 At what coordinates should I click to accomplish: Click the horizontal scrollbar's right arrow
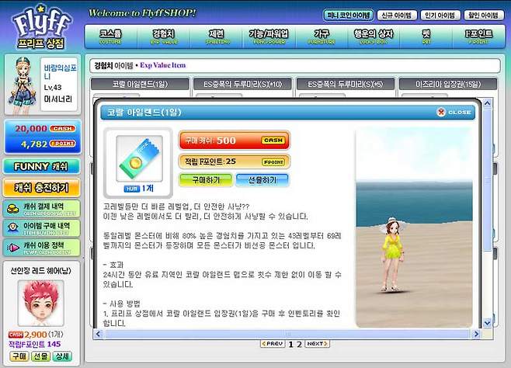tap(478, 333)
